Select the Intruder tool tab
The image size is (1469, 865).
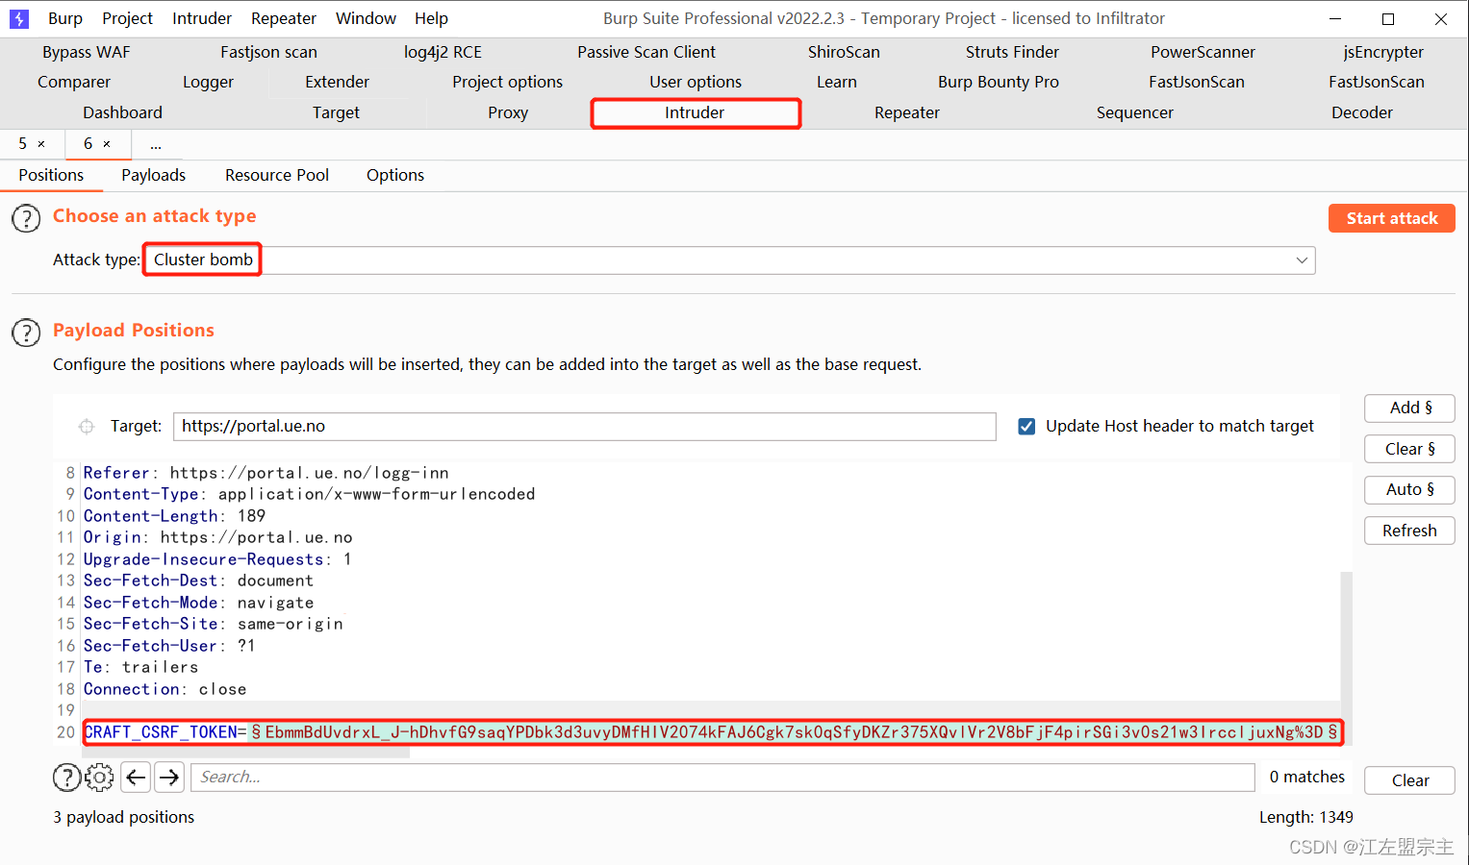pyautogui.click(x=695, y=112)
